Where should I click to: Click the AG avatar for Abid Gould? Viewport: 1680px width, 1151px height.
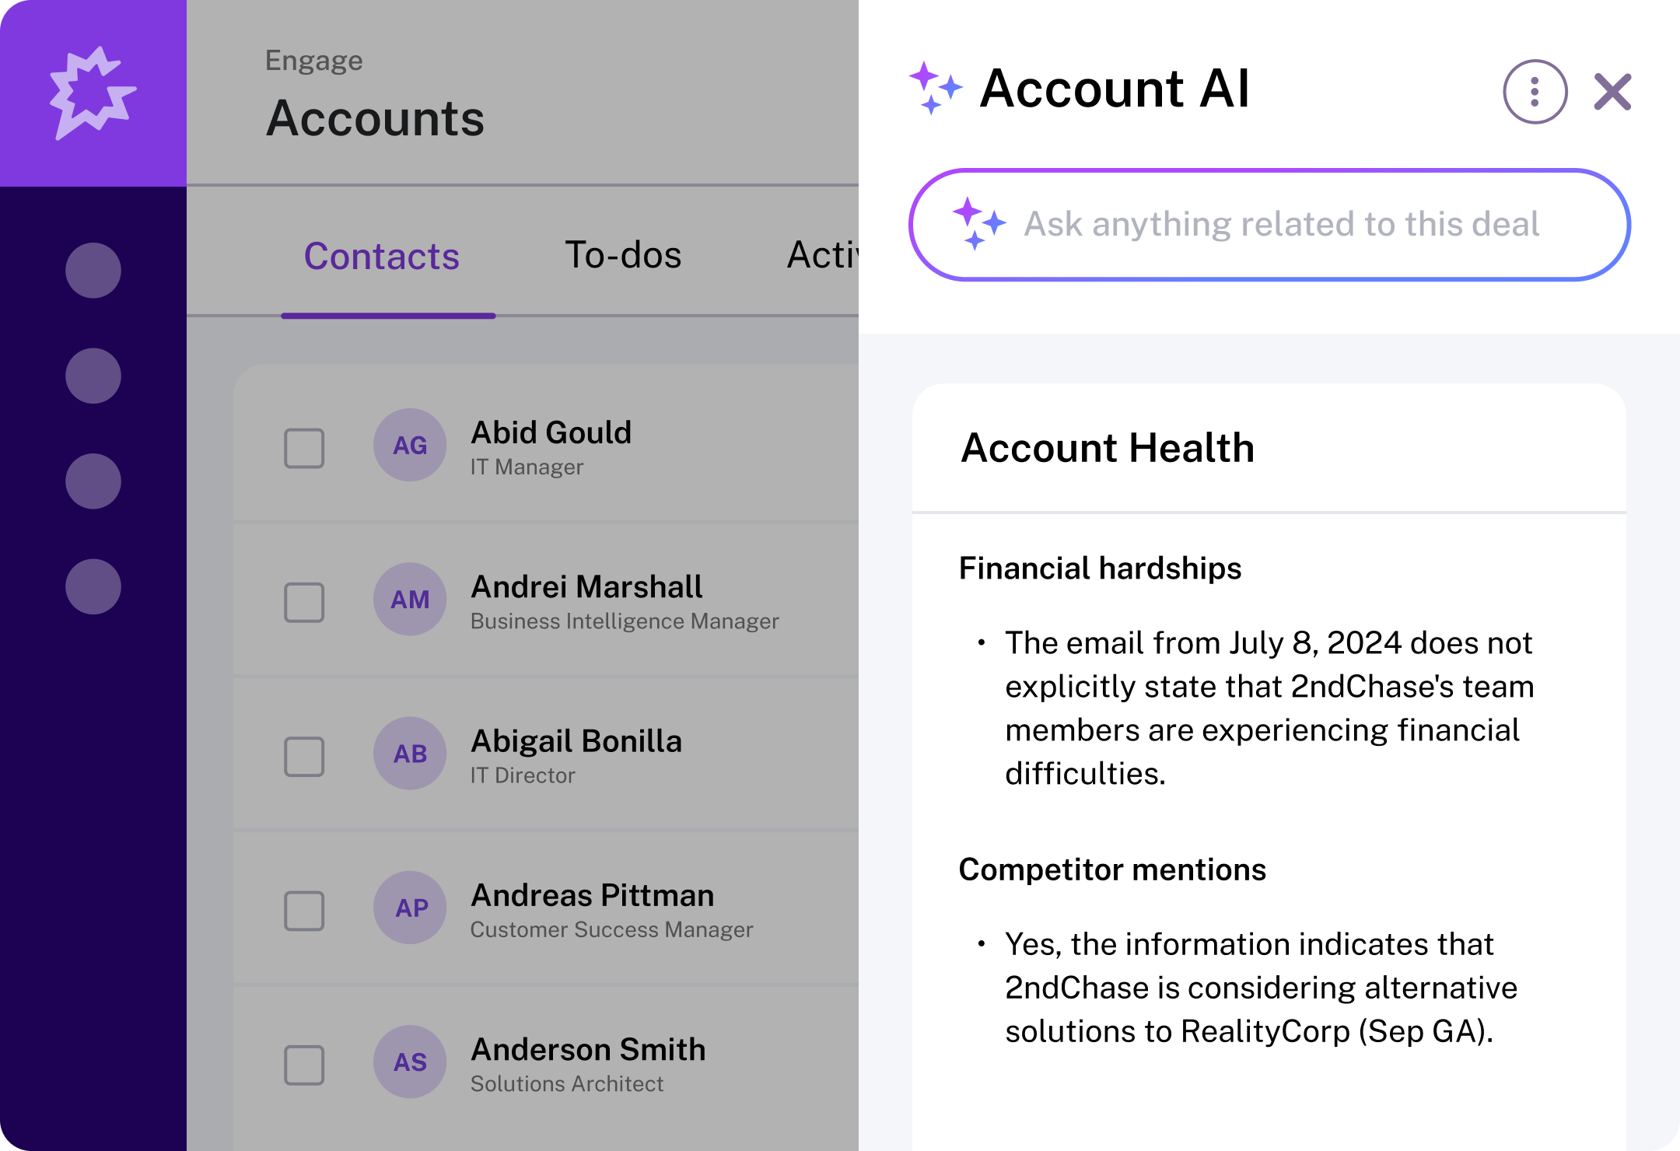coord(410,445)
